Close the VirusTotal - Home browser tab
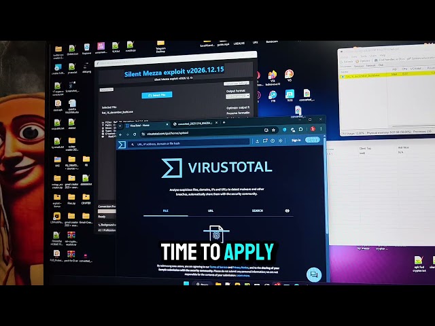The height and width of the screenshot is (326, 435). [x=169, y=124]
